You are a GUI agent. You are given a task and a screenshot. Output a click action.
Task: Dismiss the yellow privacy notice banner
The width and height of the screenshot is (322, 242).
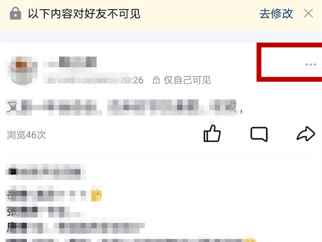pyautogui.click(x=308, y=14)
